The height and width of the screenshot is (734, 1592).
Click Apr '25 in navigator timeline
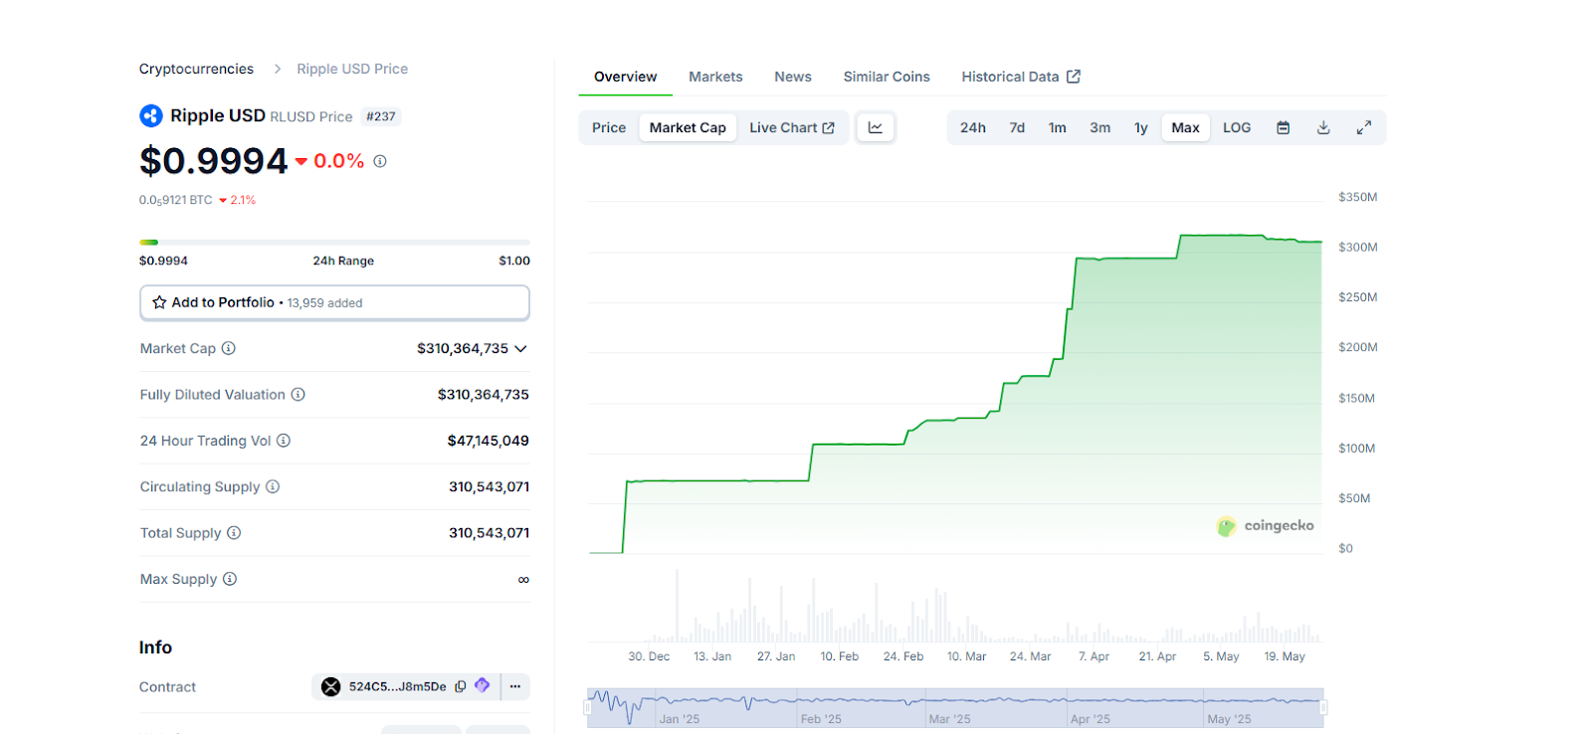pyautogui.click(x=1090, y=719)
